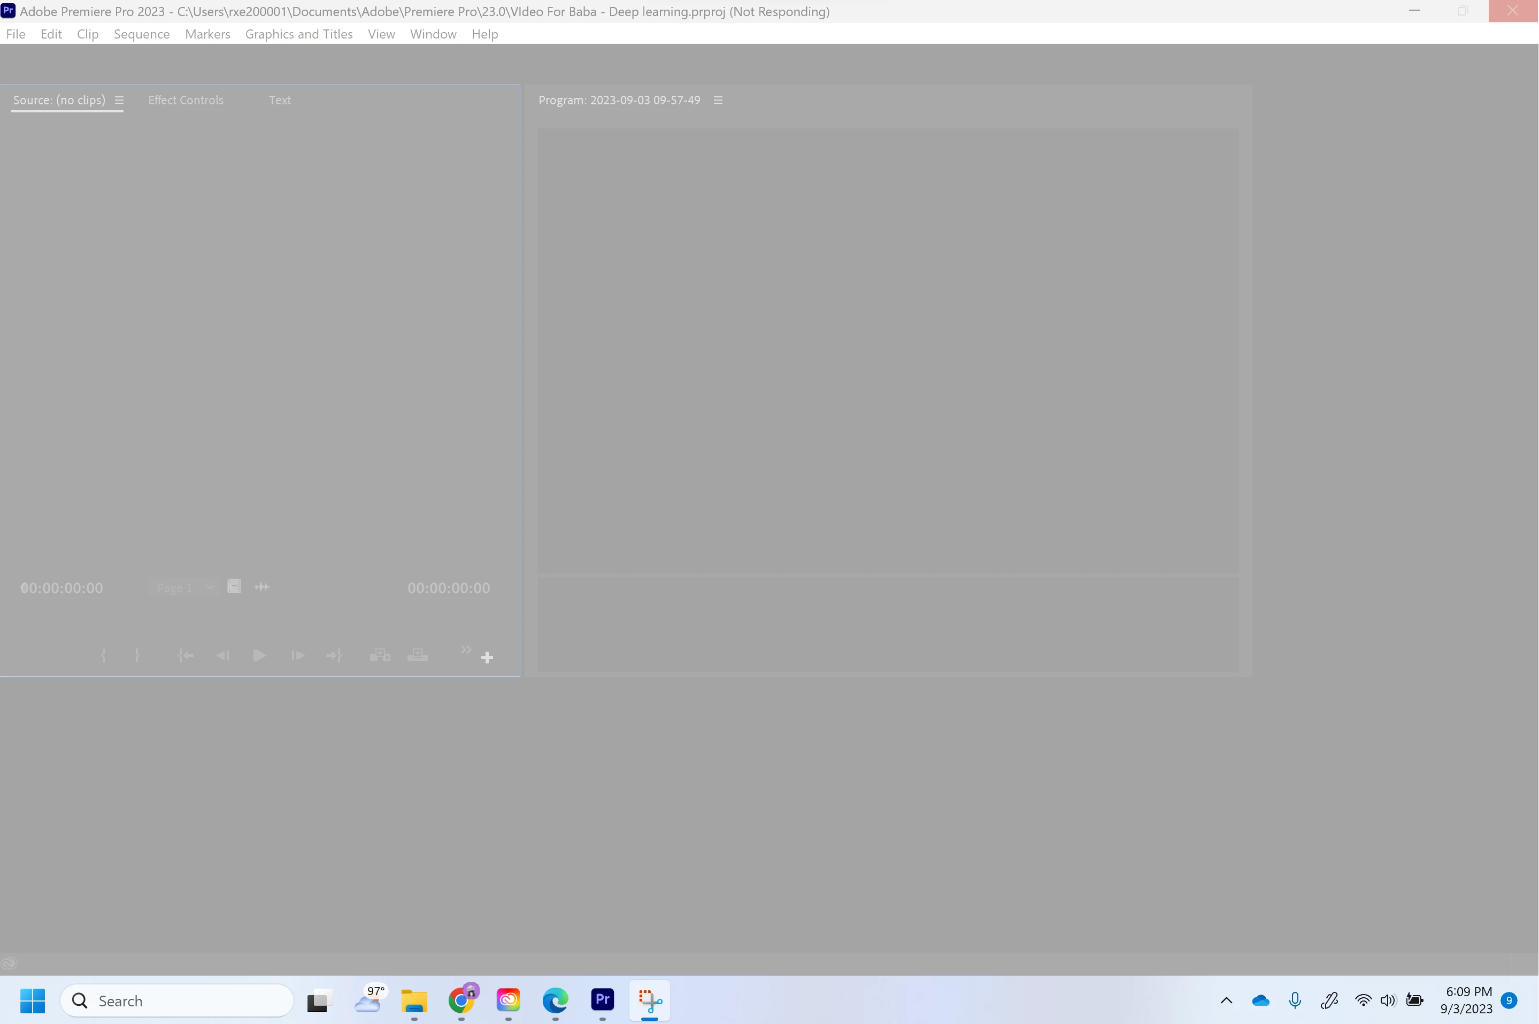Open the Program monitor panel menu

pyautogui.click(x=718, y=100)
